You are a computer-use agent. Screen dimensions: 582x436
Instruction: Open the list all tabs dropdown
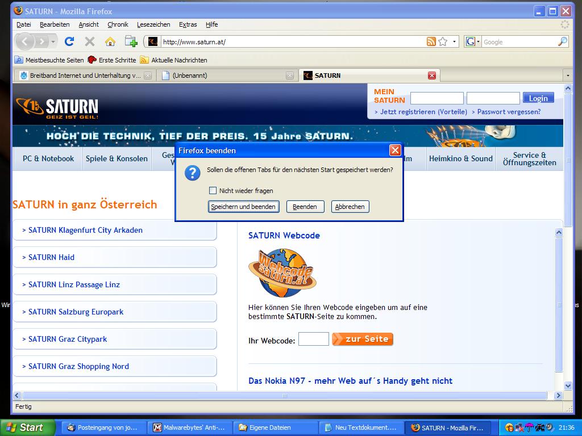(568, 76)
